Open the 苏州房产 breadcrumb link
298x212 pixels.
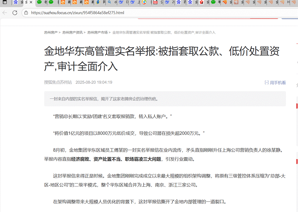(51, 33)
